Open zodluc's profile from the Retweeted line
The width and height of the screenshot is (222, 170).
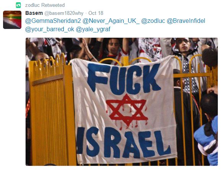click(x=33, y=5)
